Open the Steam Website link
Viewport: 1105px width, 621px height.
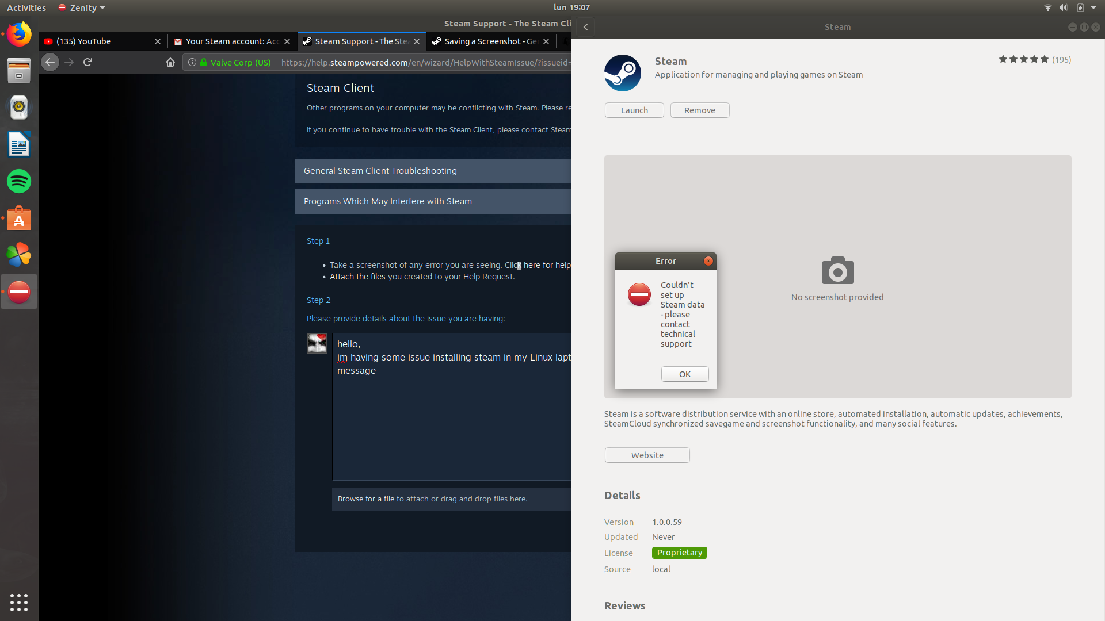[x=647, y=455]
